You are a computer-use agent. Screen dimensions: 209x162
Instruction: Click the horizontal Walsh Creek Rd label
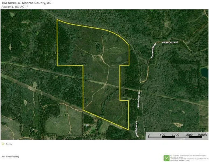pyautogui.click(x=170, y=42)
